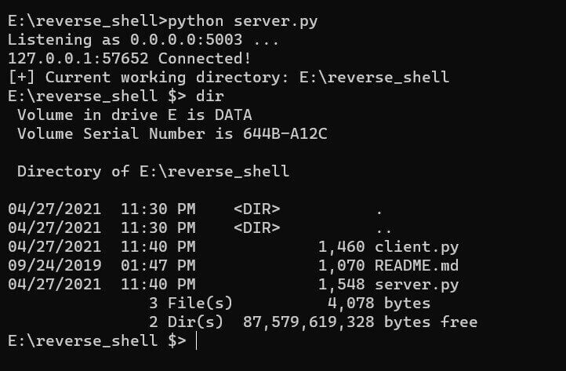566x371 pixels.
Task: Click the "Current working directory" status line
Action: [228, 78]
